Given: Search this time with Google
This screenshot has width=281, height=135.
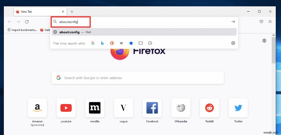Looking at the screenshot, I should click(x=93, y=43).
